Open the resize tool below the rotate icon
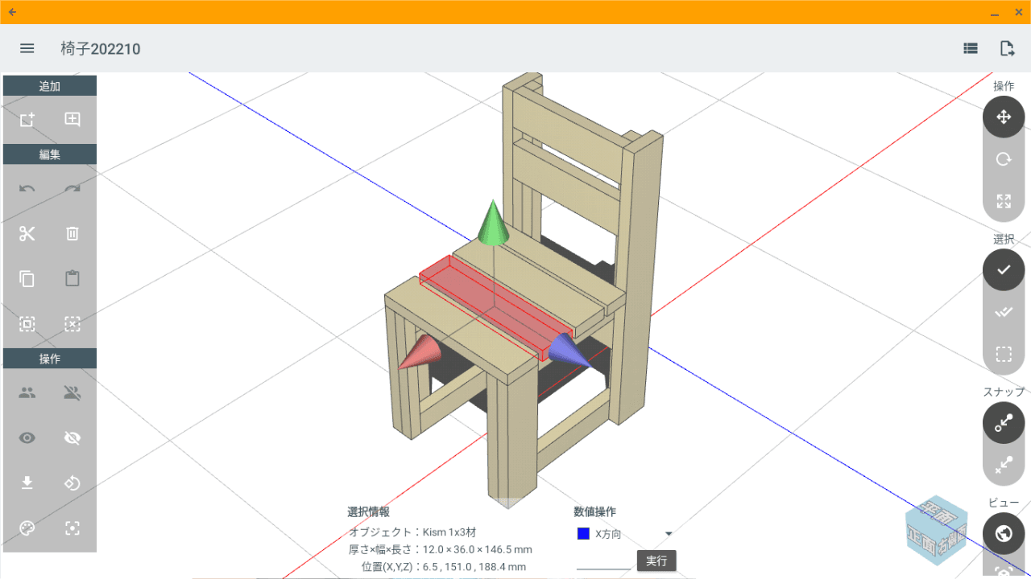Image resolution: width=1031 pixels, height=579 pixels. (x=1003, y=200)
